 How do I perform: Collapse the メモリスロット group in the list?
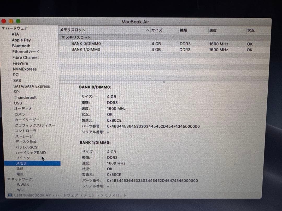tap(63, 37)
